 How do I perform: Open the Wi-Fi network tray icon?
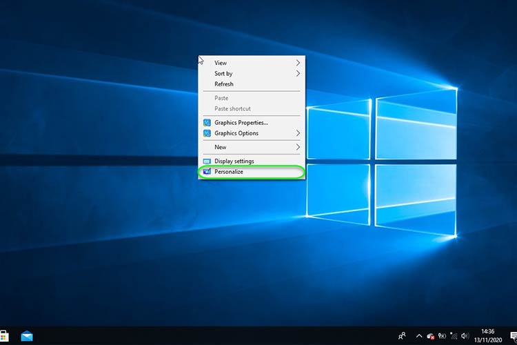[454, 336]
